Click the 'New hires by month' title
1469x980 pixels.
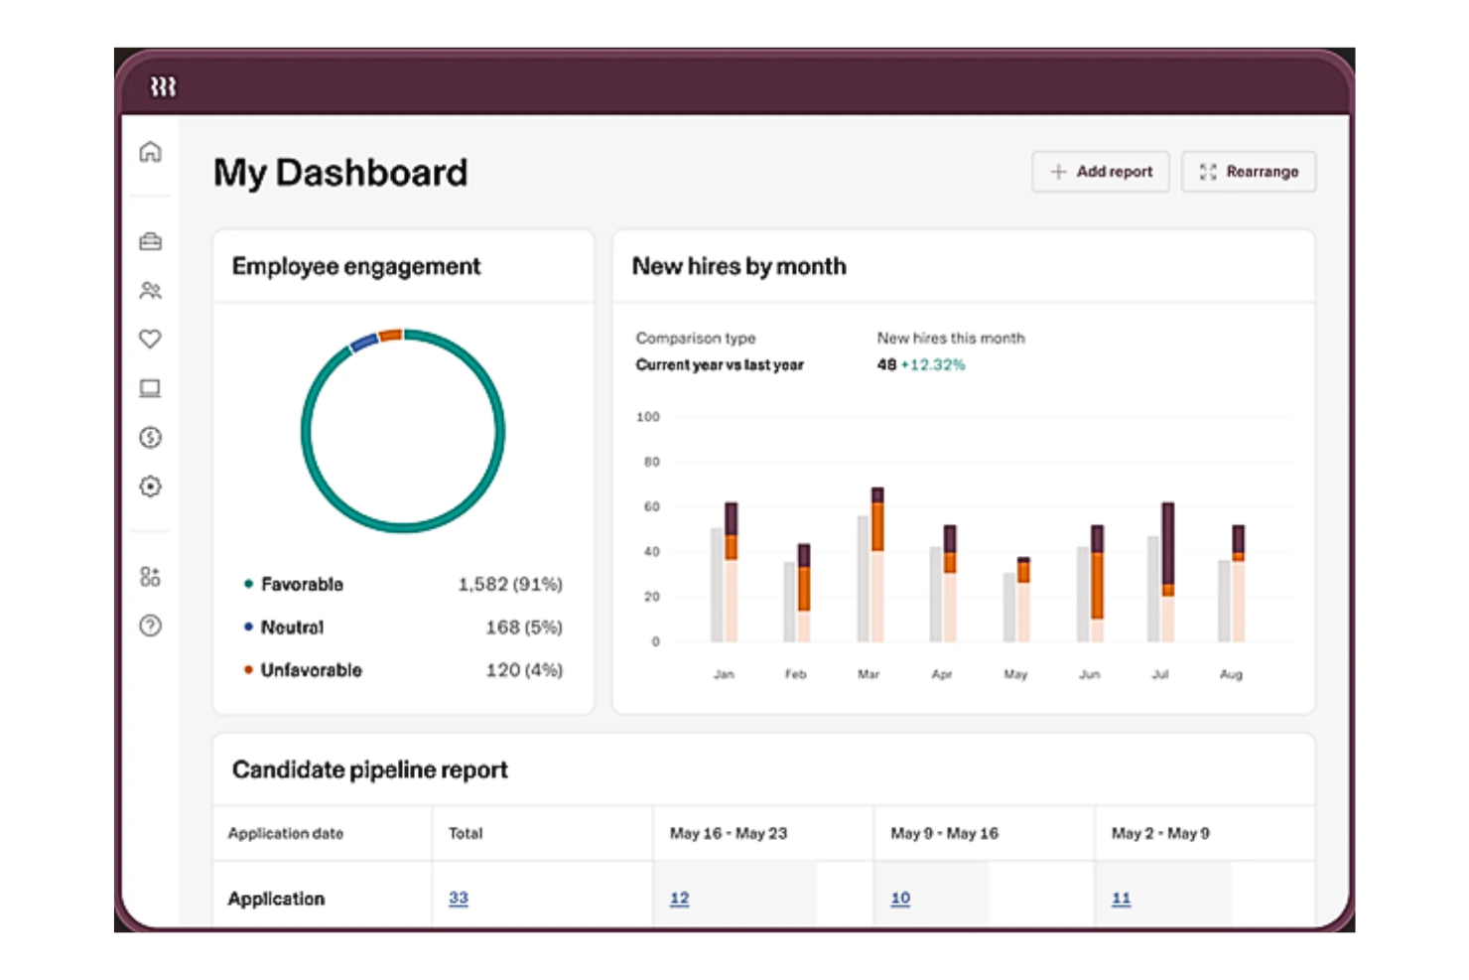(x=739, y=266)
